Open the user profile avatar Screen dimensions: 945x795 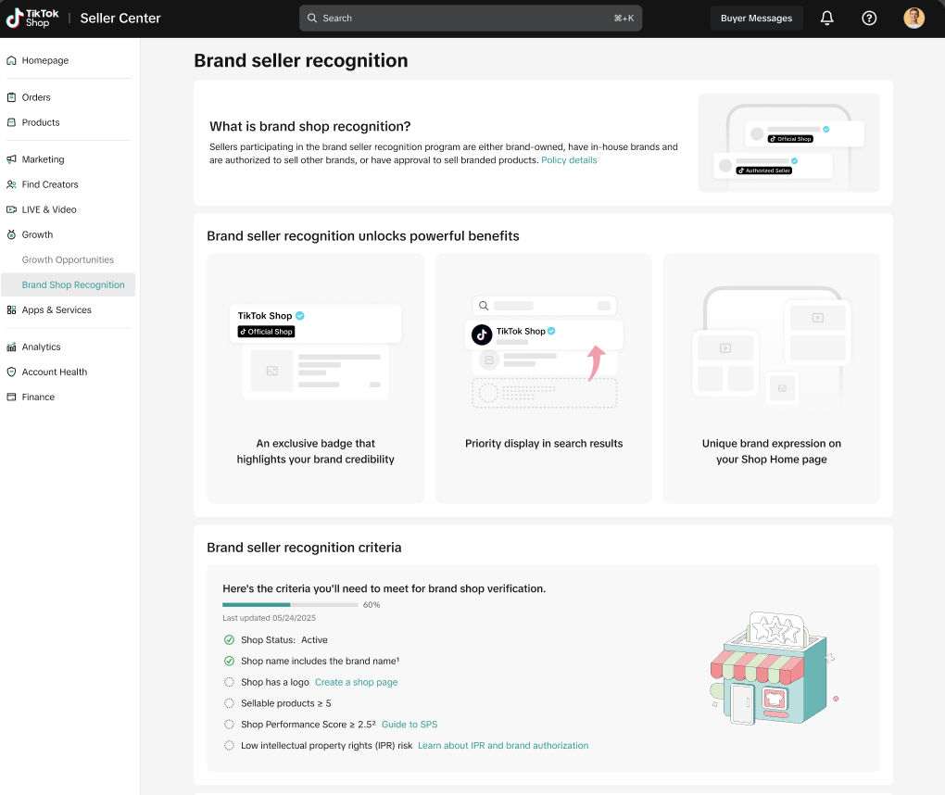coord(913,19)
